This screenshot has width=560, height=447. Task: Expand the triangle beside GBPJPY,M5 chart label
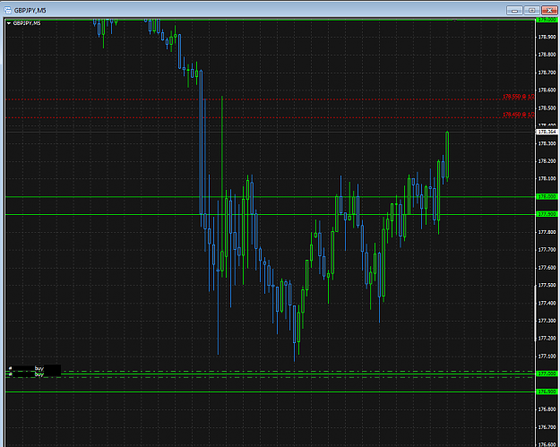coord(9,23)
